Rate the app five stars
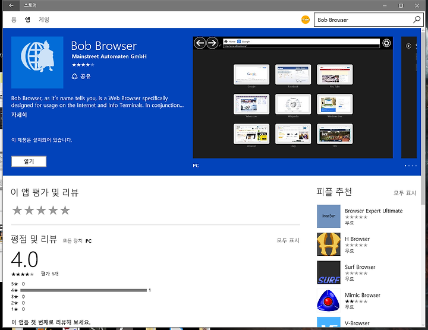The width and height of the screenshot is (428, 330). [65, 210]
